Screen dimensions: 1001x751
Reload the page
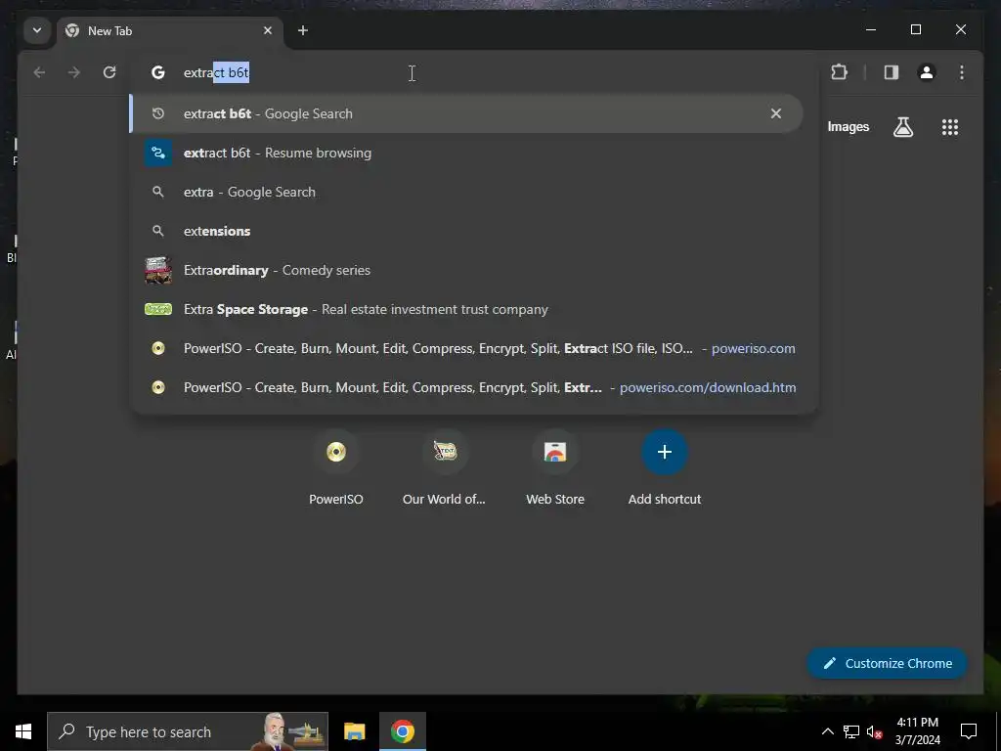[x=109, y=72]
